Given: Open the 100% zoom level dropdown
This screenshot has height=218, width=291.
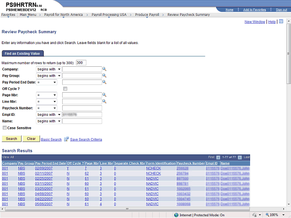Looking at the screenshot, I should [x=283, y=215].
